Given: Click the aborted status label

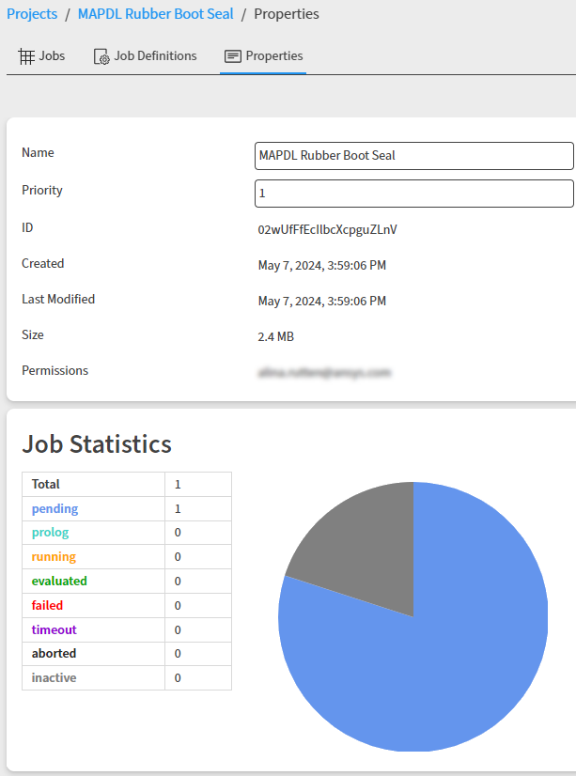Looking at the screenshot, I should click(54, 654).
